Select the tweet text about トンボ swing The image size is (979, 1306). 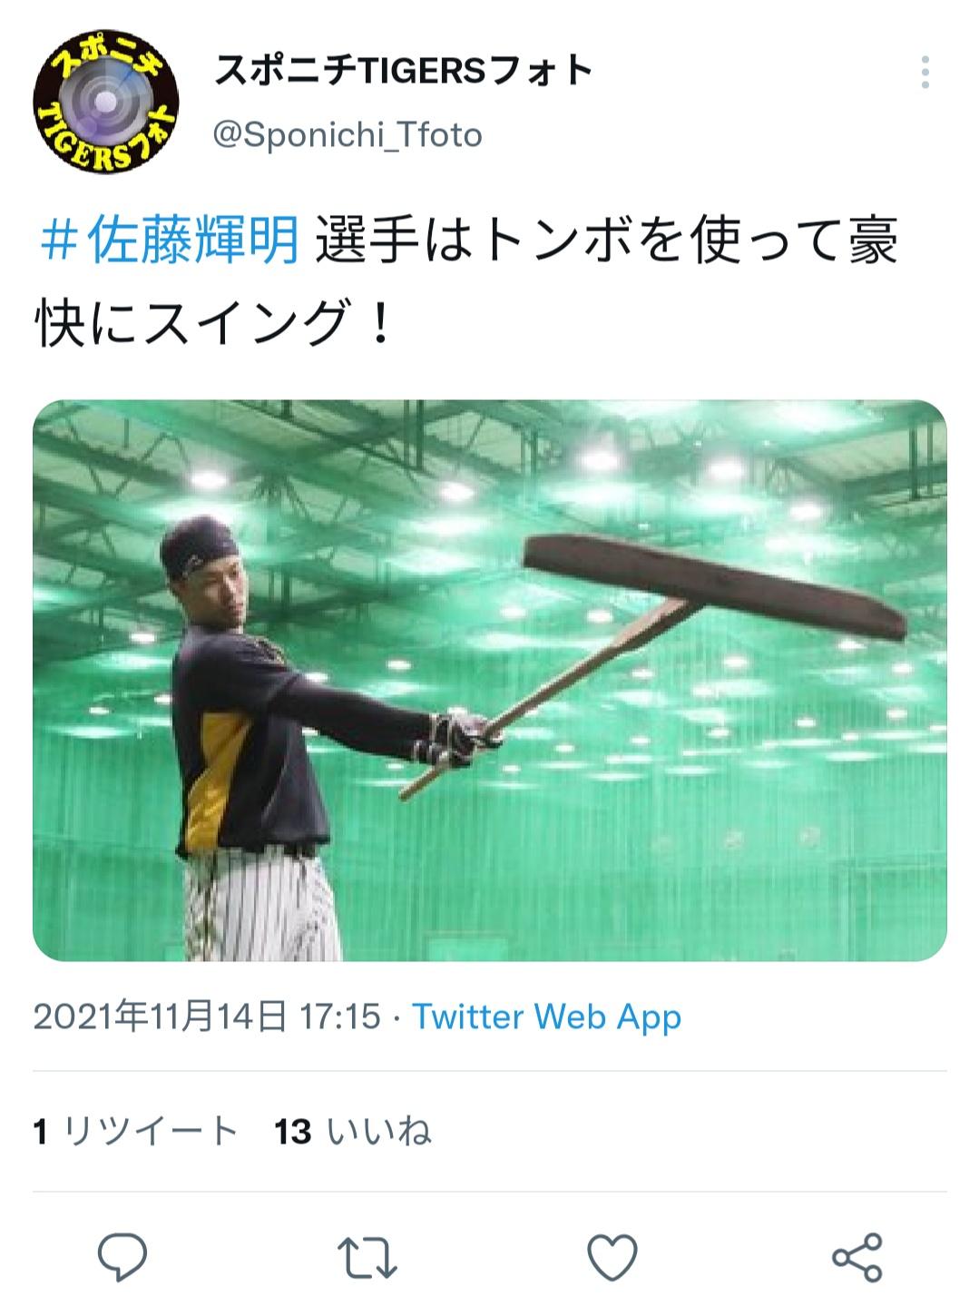[x=467, y=281]
